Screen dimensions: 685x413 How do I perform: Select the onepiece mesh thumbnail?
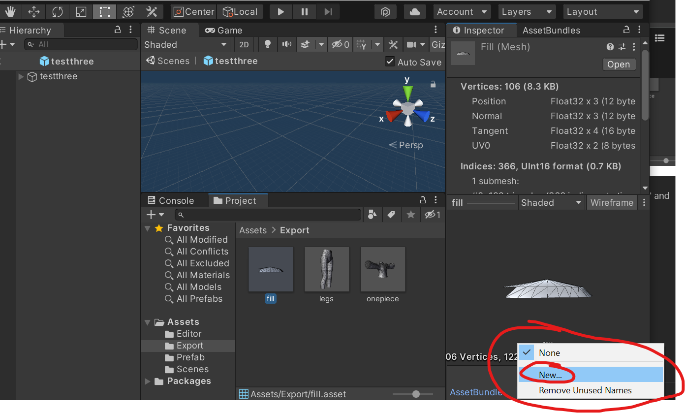point(383,269)
